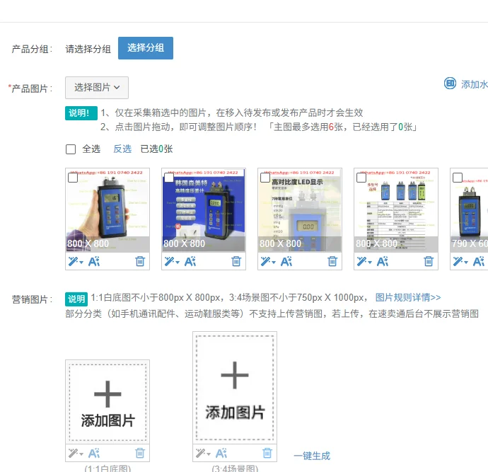The height and width of the screenshot is (472, 488).
Task: Delete the 3:4 marketing image
Action: (x=267, y=453)
